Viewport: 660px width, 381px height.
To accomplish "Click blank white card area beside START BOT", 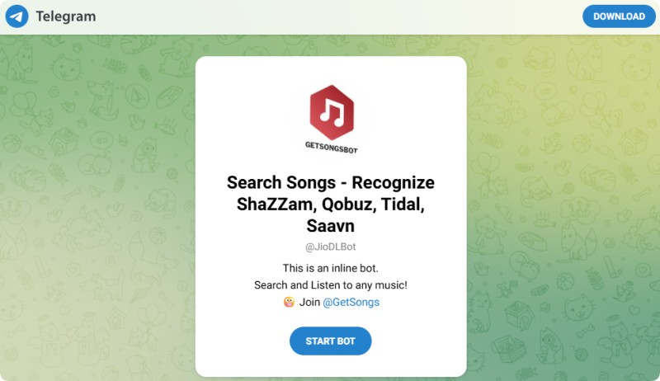I will point(417,341).
